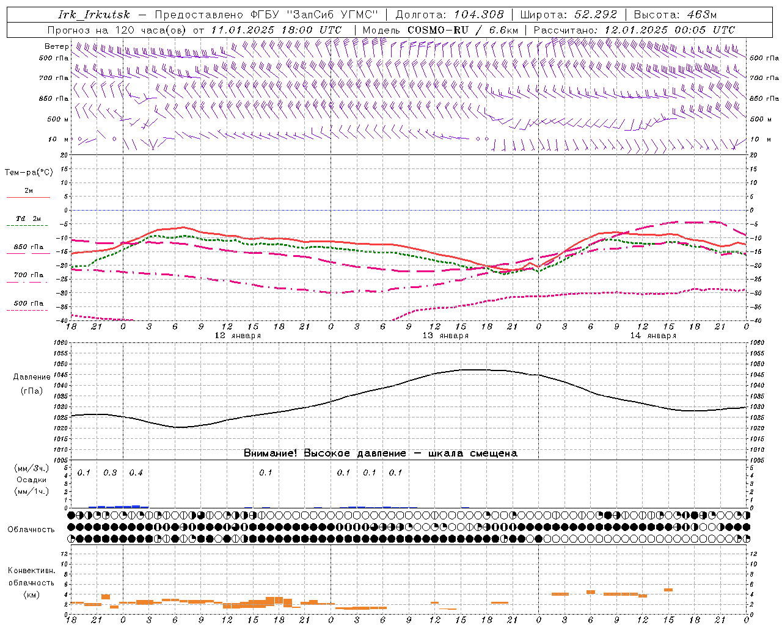782x625 pixels.
Task: Select the model label COSMO-RU / 6.6км
Action: click(x=462, y=30)
